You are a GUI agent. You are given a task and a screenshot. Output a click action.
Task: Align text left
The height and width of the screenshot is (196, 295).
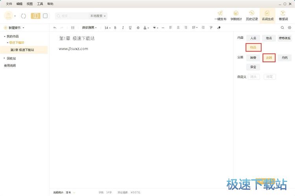170,27
